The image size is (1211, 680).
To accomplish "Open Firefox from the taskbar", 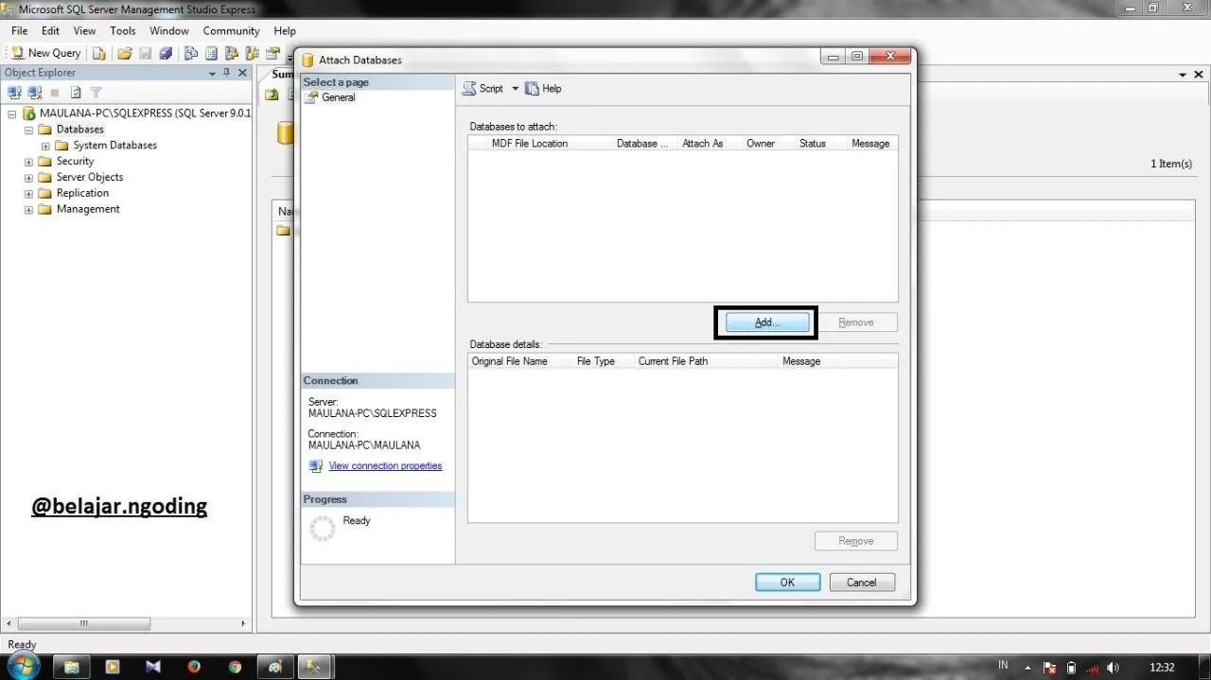I will coord(194,667).
